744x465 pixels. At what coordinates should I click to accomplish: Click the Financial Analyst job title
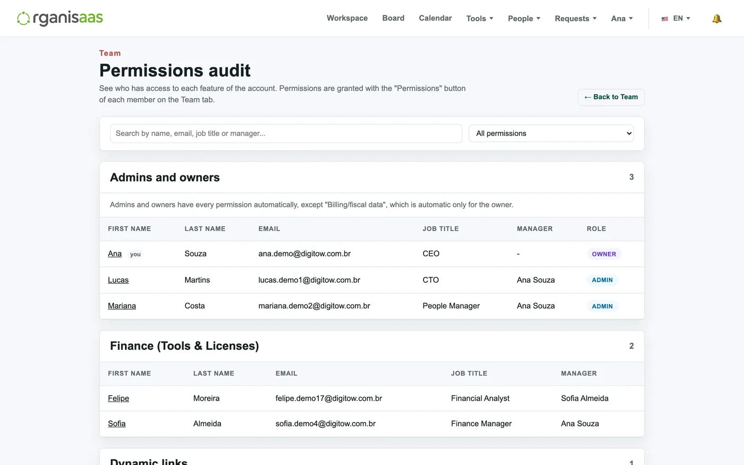click(480, 399)
